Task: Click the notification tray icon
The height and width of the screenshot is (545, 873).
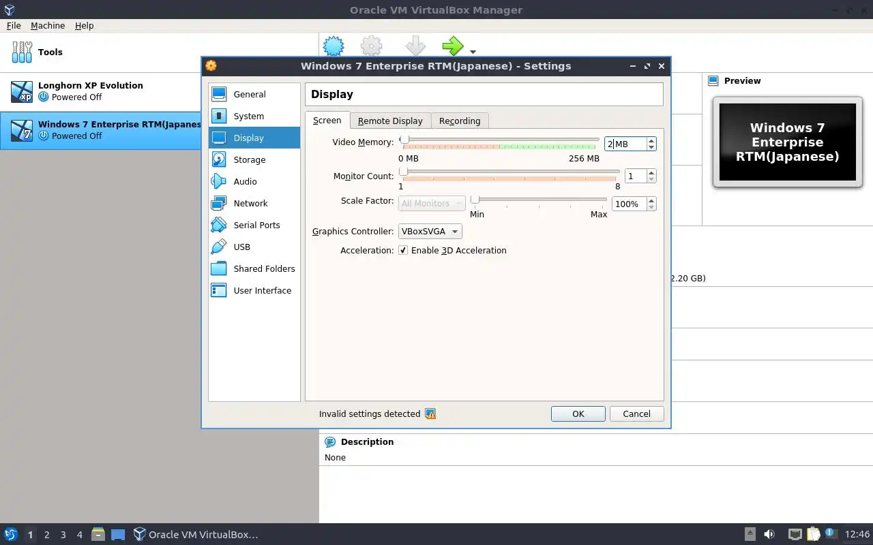Action: pos(831,533)
